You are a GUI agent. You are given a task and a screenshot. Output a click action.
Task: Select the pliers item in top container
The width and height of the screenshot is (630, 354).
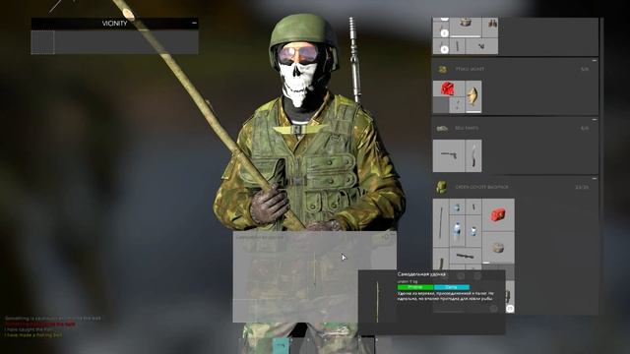pyautogui.click(x=481, y=46)
